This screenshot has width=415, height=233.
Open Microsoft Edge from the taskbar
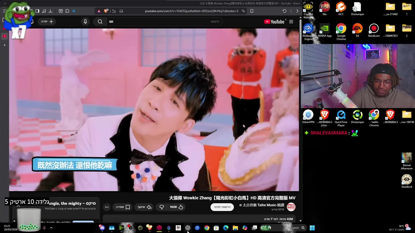(226, 228)
